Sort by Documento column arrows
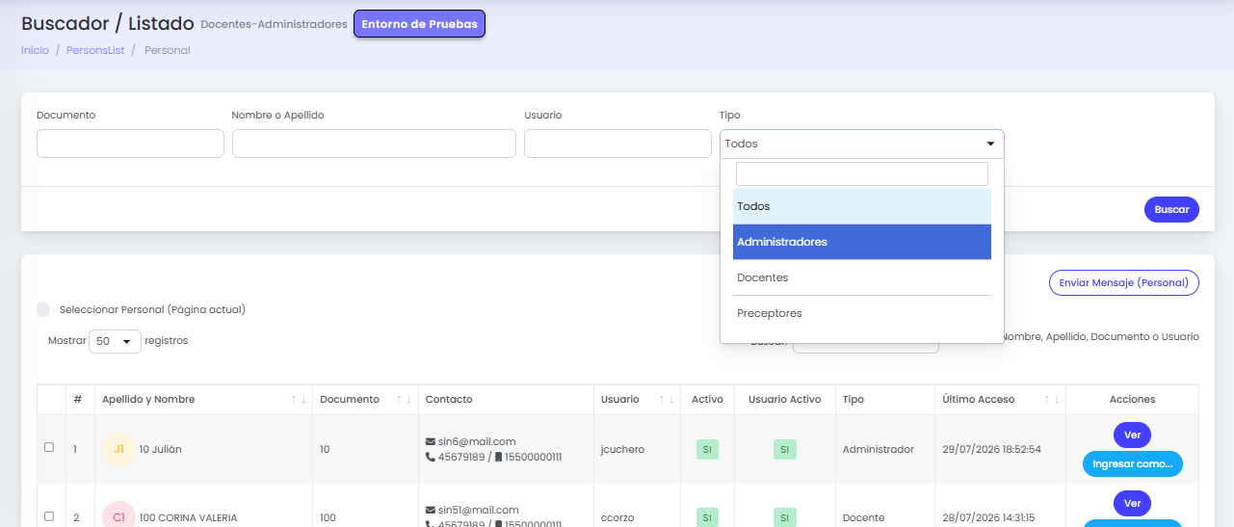Screen dimensions: 1234x527 405,399
